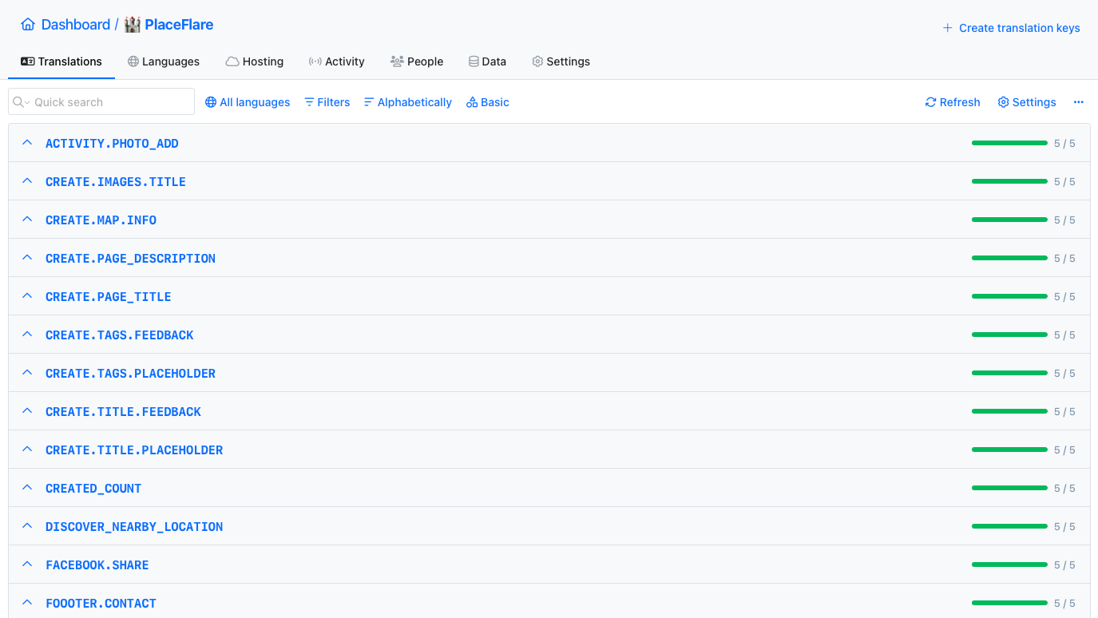This screenshot has width=1098, height=618.
Task: Open the Basic view mode selector
Action: [488, 102]
